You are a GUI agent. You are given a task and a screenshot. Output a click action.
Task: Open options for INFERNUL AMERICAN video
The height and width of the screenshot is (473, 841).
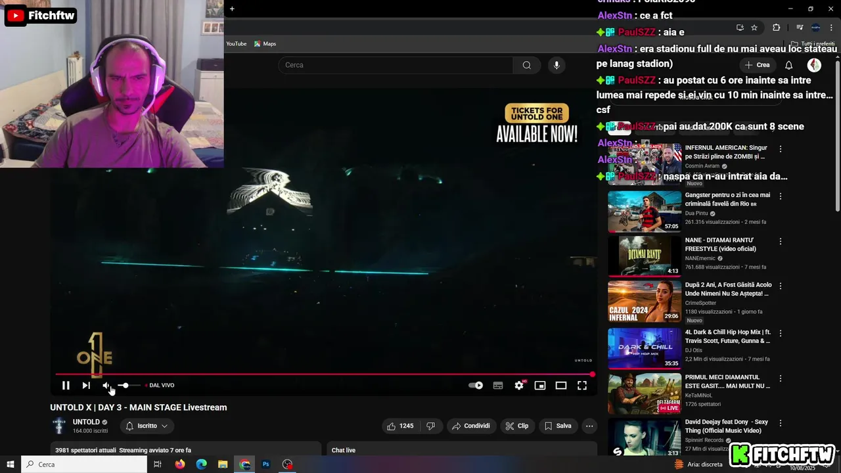click(781, 149)
